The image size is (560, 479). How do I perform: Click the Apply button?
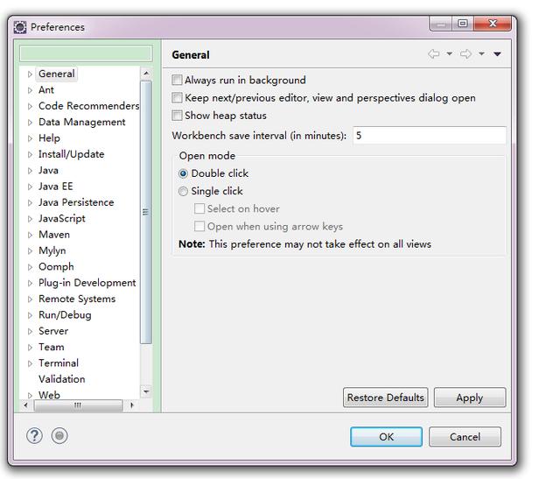(x=470, y=398)
